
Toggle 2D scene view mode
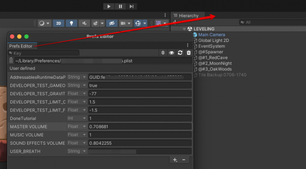coord(59,24)
